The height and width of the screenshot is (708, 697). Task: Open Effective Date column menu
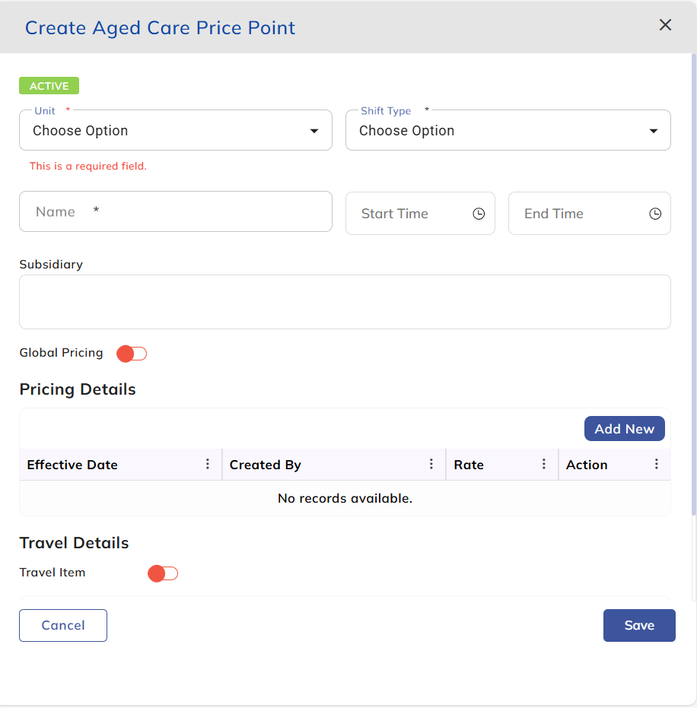click(x=208, y=464)
